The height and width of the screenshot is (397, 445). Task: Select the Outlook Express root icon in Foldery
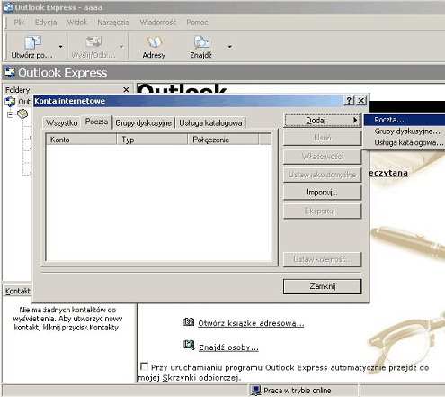pos(10,102)
